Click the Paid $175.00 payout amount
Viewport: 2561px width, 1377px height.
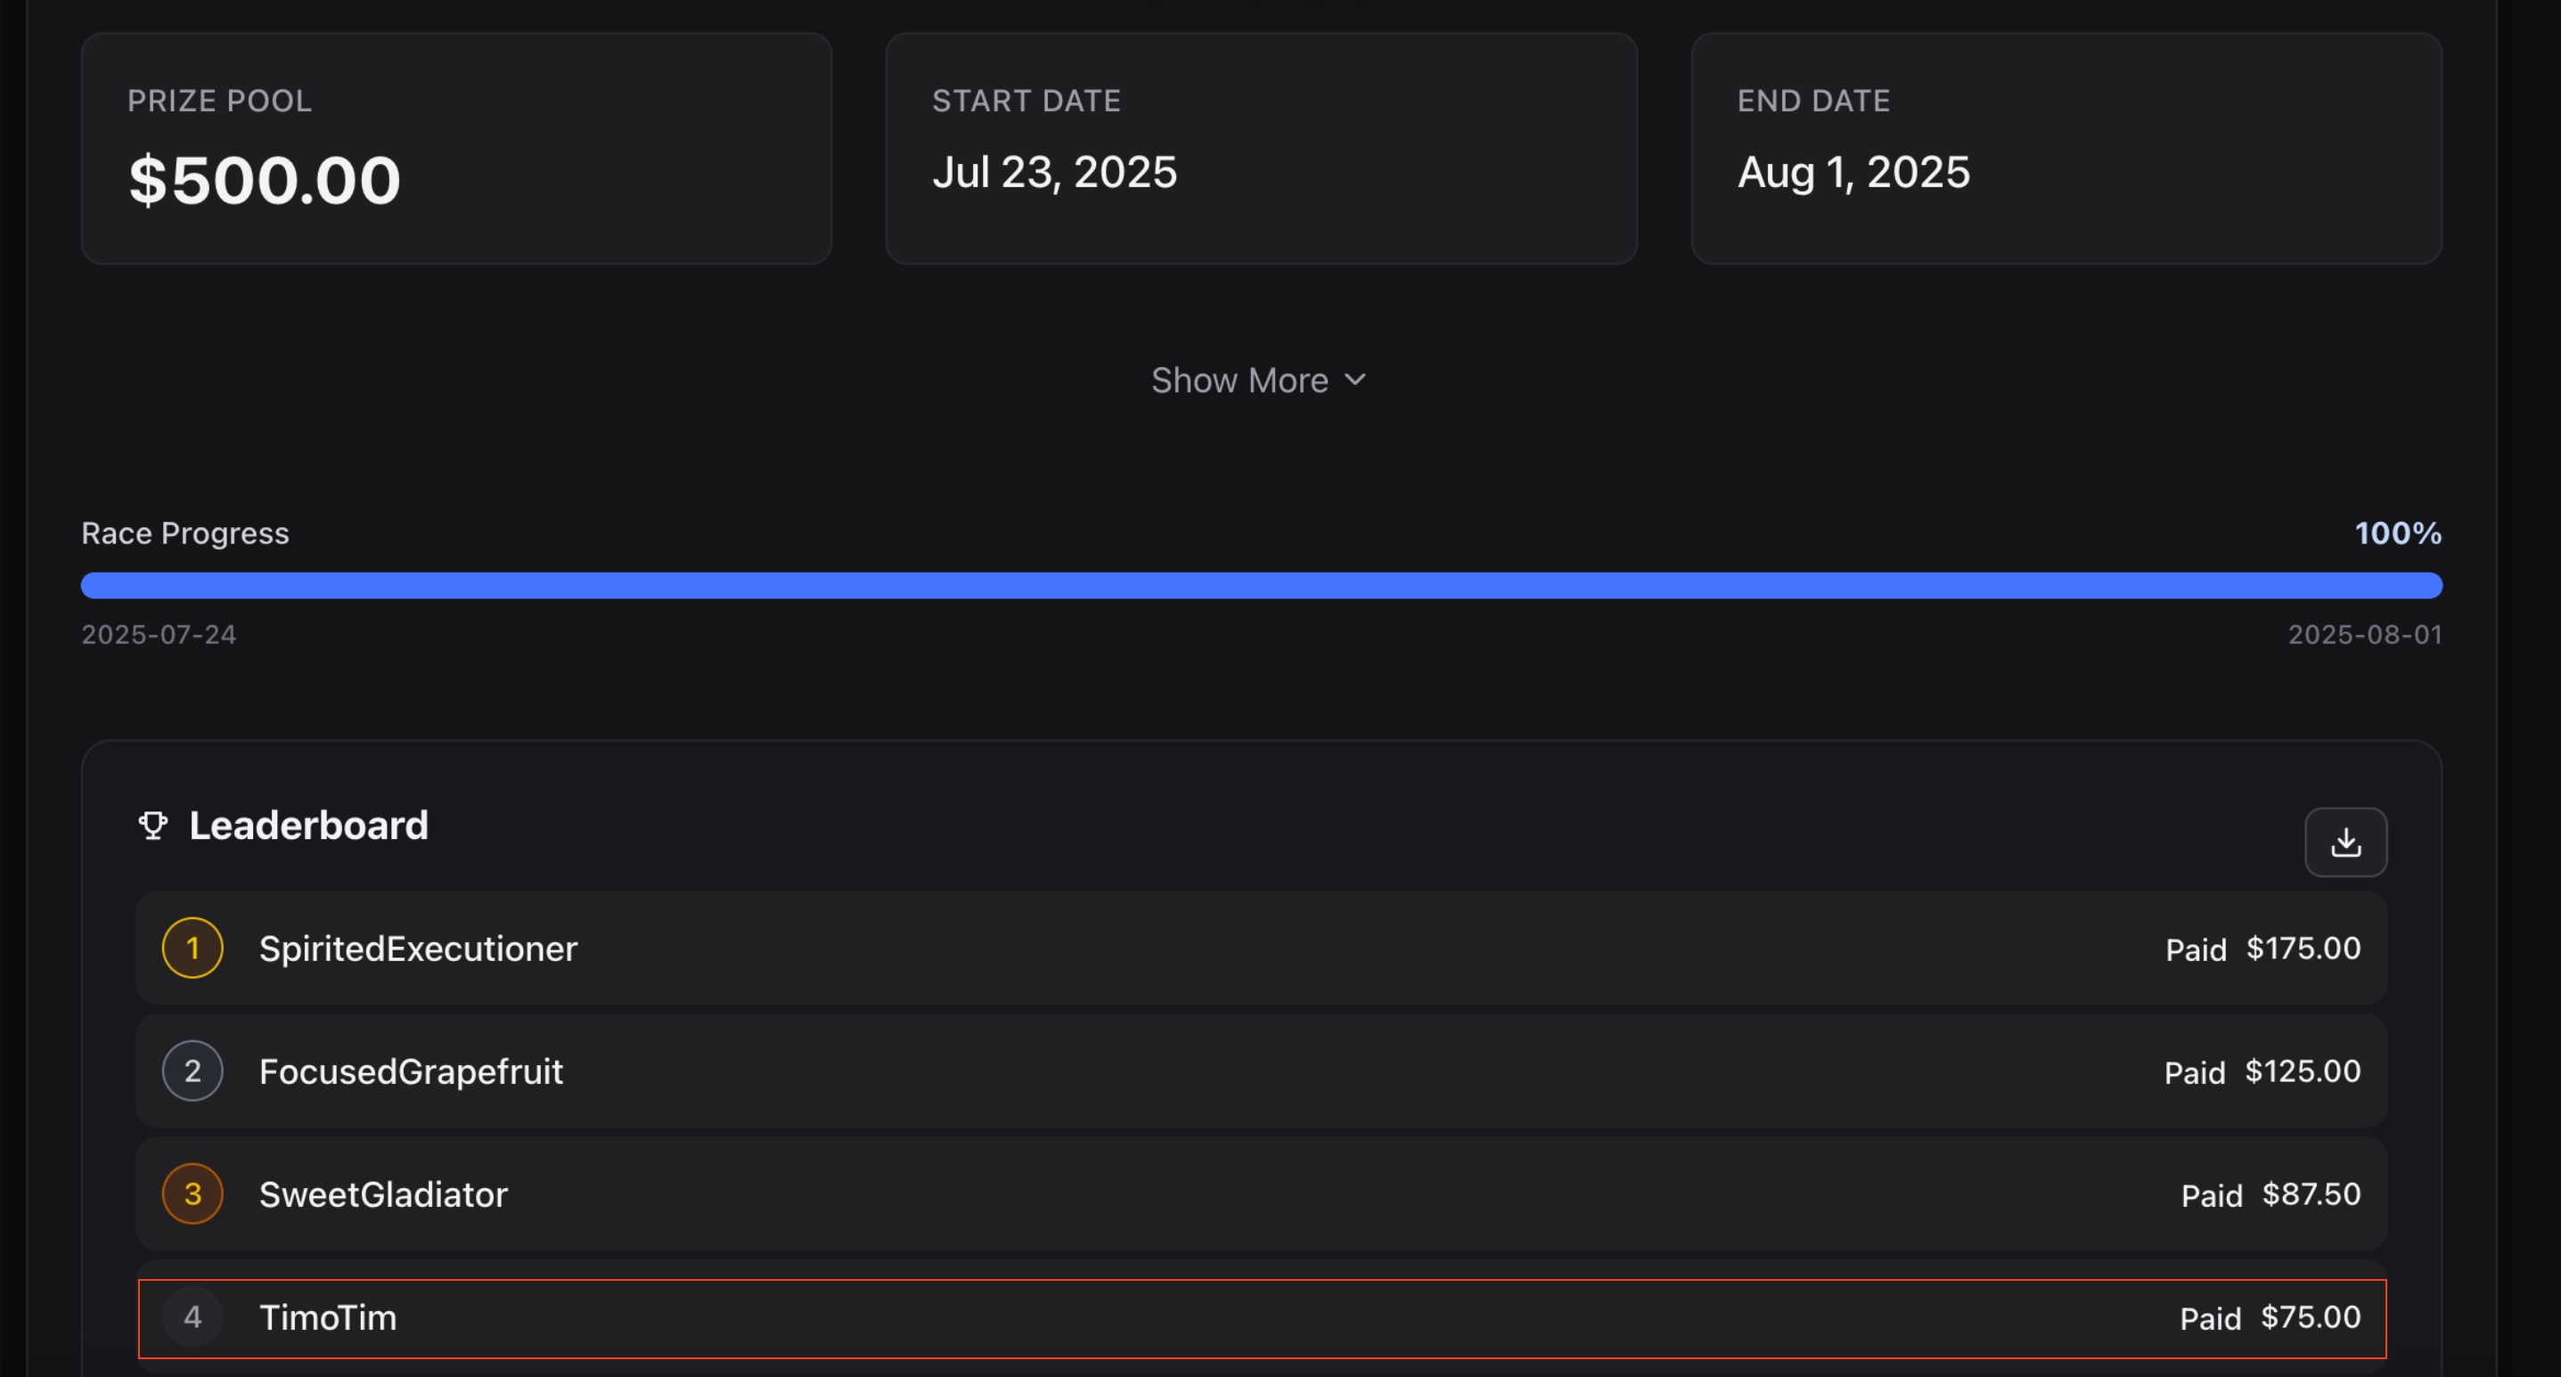(2302, 949)
